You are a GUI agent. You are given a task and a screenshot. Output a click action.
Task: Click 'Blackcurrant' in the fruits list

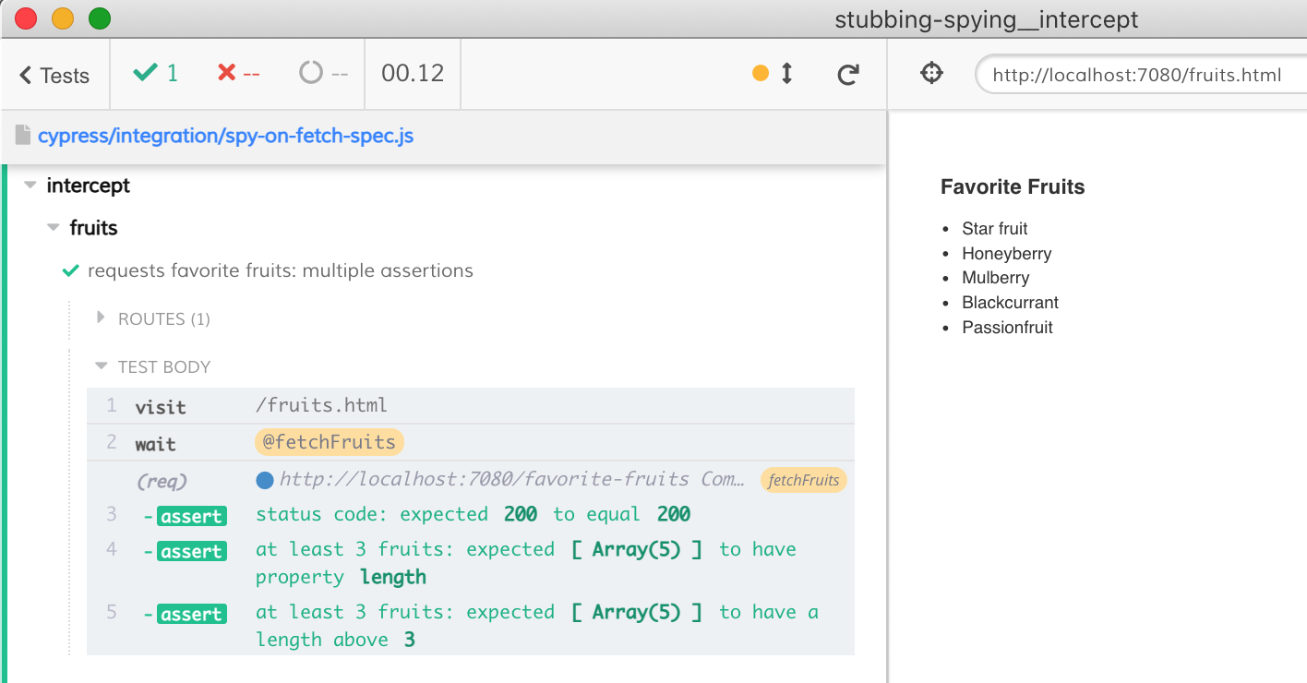tap(1010, 303)
